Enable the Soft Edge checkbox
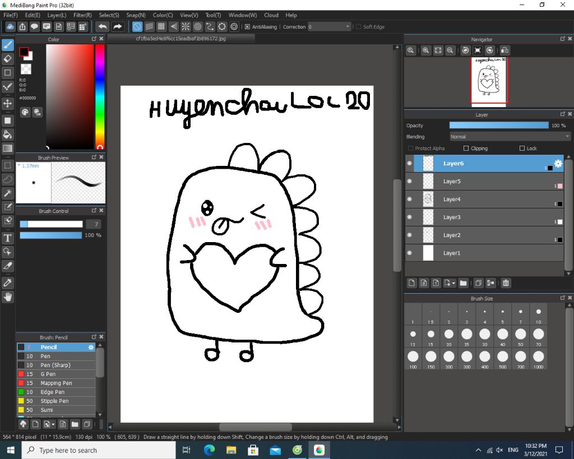The height and width of the screenshot is (459, 574). click(358, 27)
